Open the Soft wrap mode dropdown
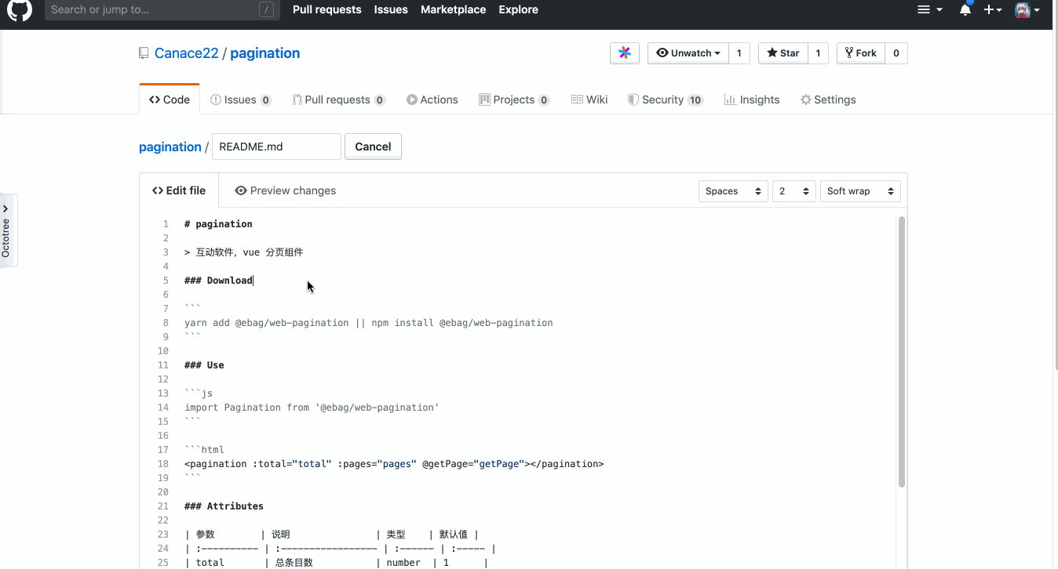Image resolution: width=1058 pixels, height=569 pixels. (x=860, y=191)
